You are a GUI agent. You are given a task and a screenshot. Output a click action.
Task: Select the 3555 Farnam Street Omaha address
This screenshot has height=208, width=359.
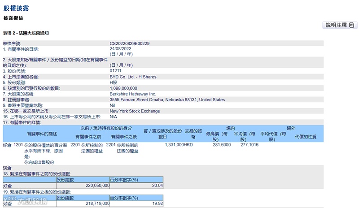(x=167, y=100)
